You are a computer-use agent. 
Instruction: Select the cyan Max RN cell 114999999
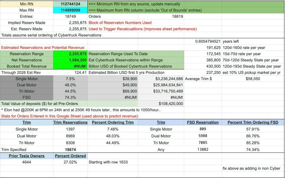70,10
